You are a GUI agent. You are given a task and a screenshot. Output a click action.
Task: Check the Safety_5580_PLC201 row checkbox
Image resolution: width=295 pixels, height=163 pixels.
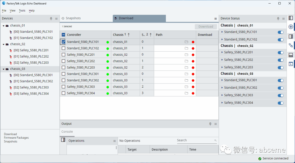point(63,55)
